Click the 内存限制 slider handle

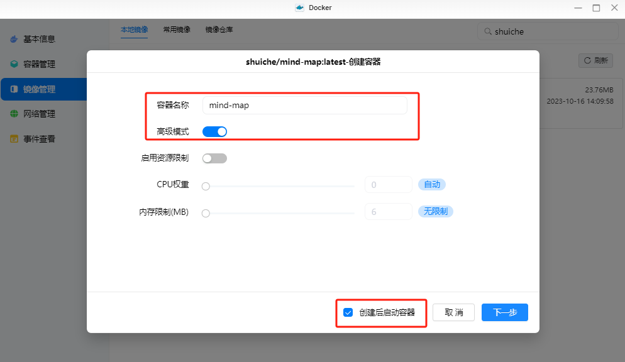click(x=205, y=213)
